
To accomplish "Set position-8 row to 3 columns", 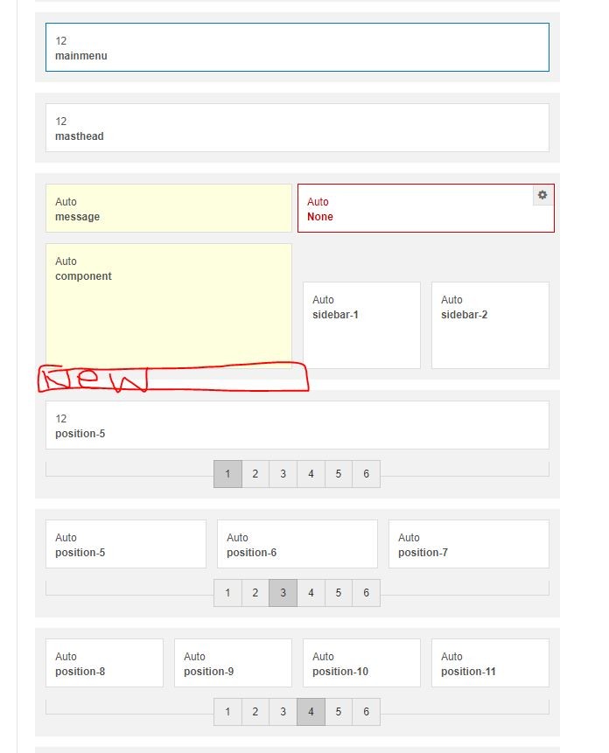I will pyautogui.click(x=283, y=712).
